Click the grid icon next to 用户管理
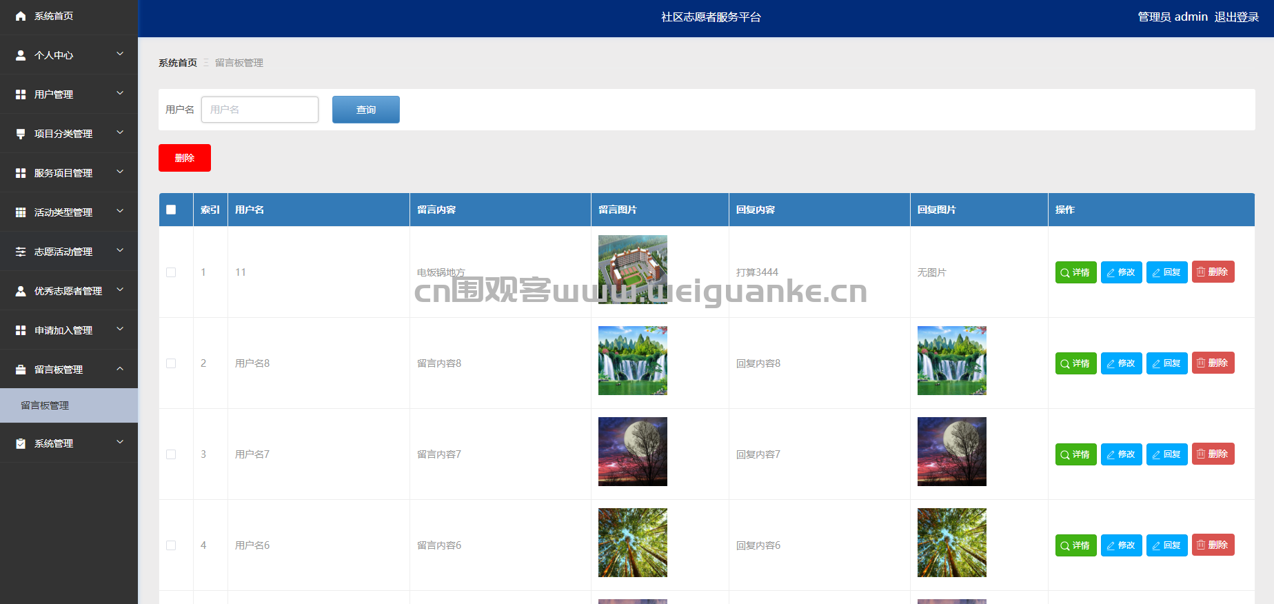 (x=21, y=94)
